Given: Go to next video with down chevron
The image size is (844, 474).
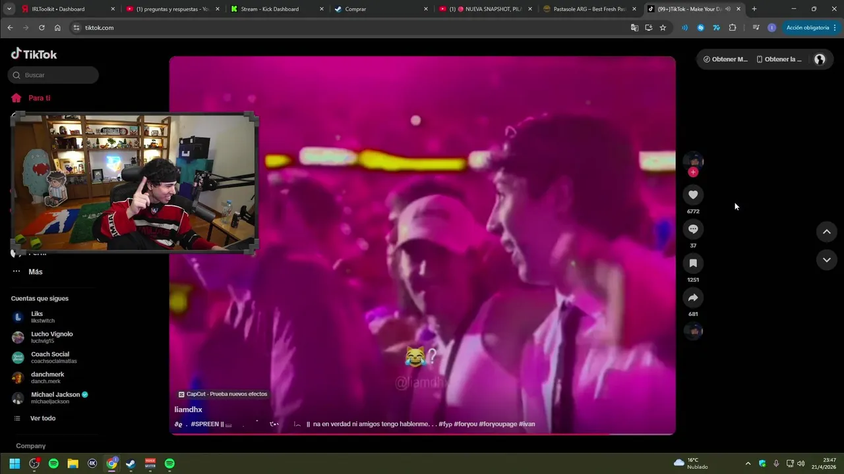Looking at the screenshot, I should [x=827, y=260].
